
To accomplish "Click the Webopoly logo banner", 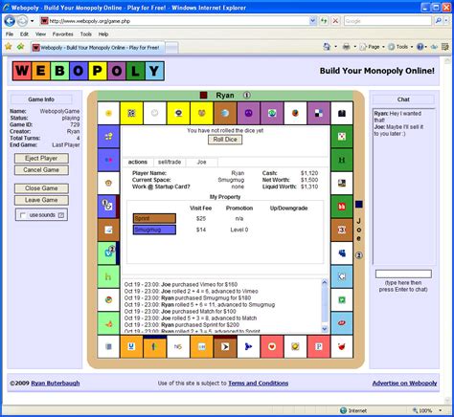I will (88, 71).
